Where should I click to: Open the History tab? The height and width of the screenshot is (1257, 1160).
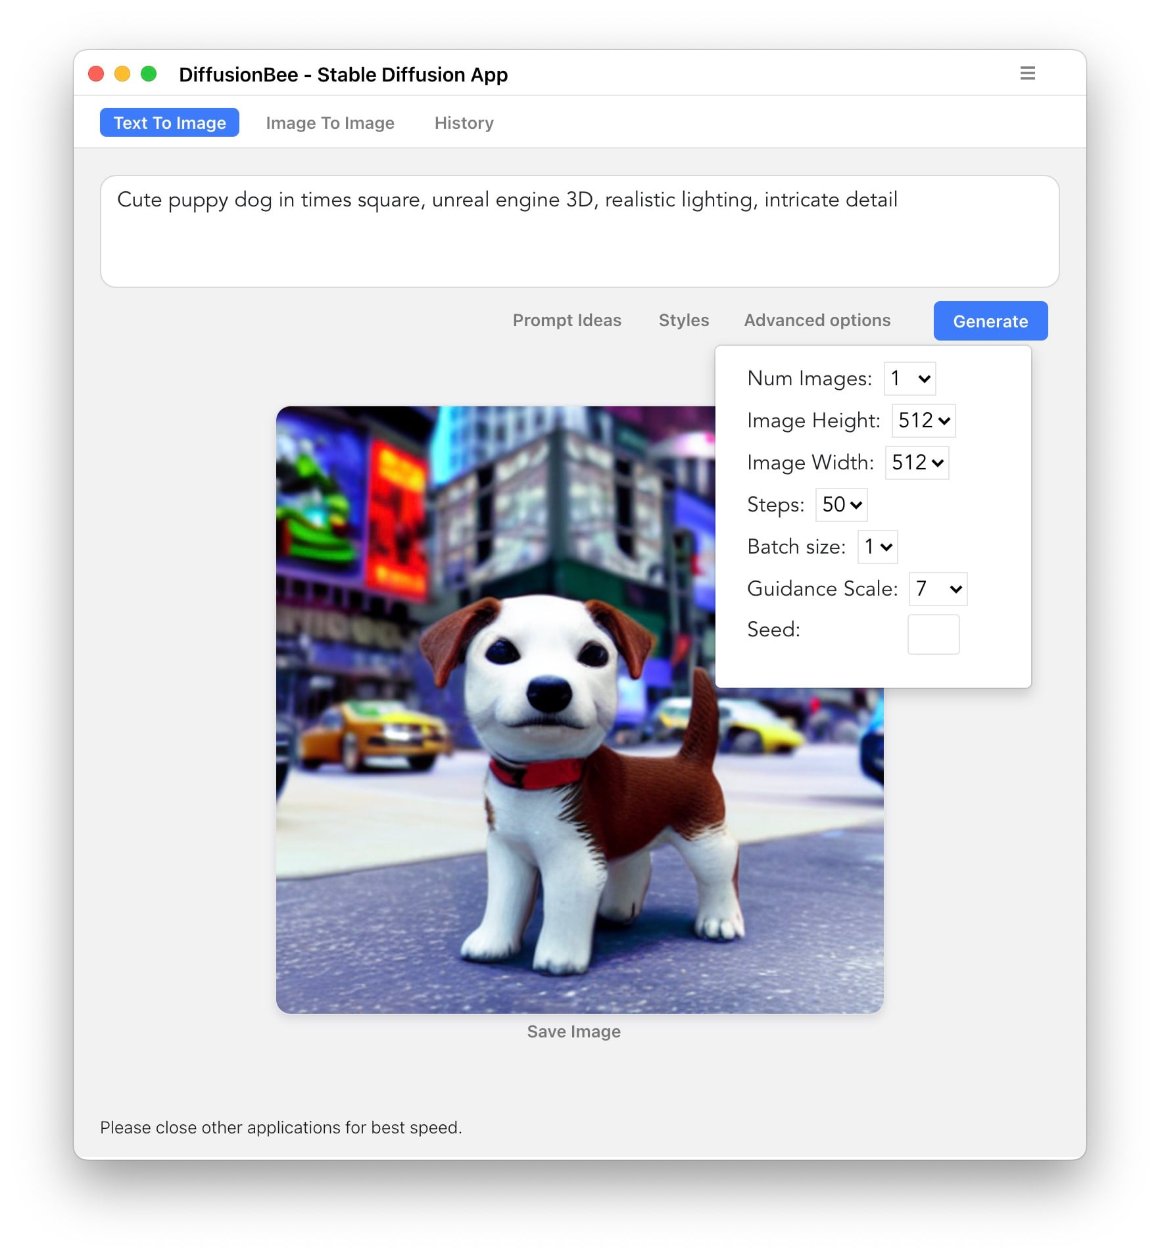pos(464,123)
